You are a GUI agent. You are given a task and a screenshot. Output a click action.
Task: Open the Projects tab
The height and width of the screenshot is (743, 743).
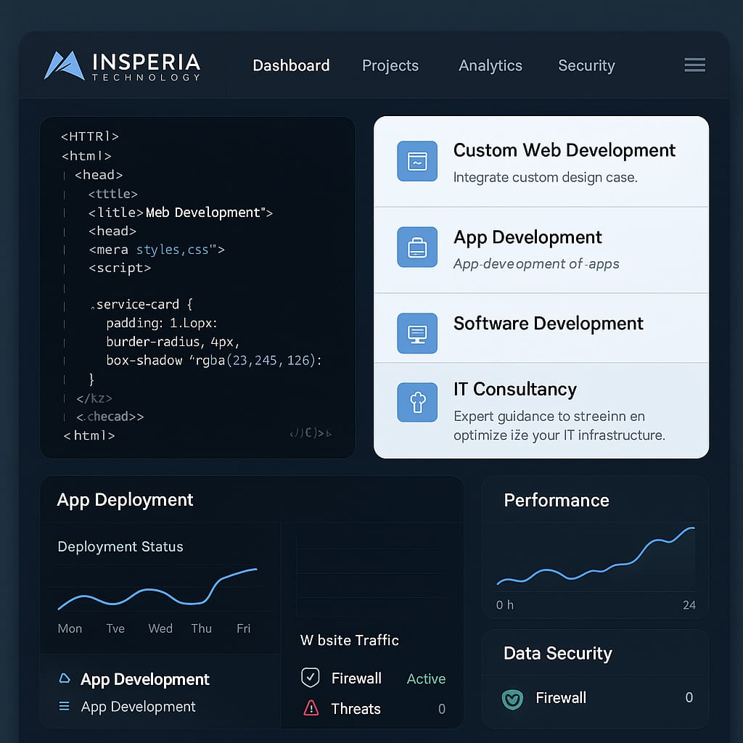tap(390, 65)
